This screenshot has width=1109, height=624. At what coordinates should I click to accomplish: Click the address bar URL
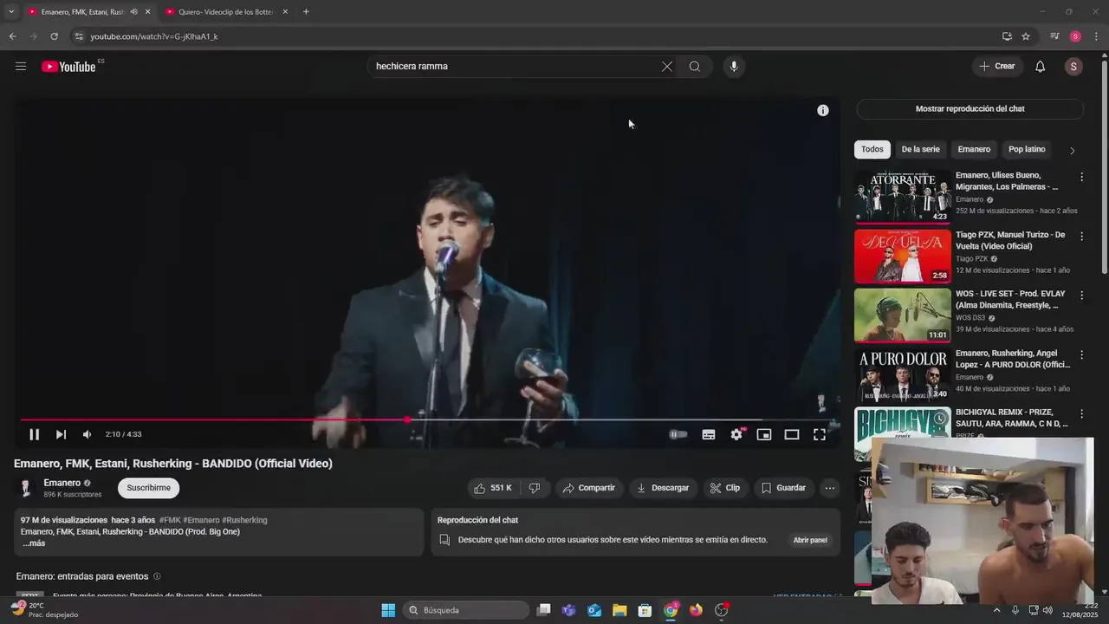(154, 36)
